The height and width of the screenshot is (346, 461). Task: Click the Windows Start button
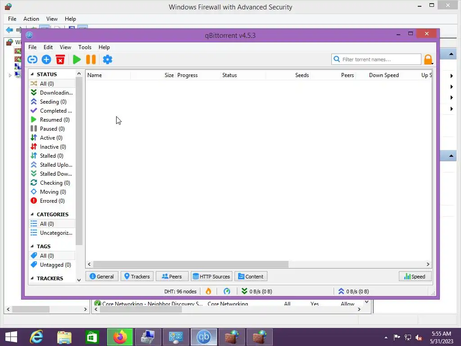coord(11,337)
